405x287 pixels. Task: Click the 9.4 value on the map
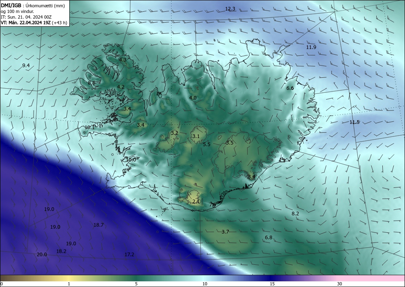click(x=26, y=66)
